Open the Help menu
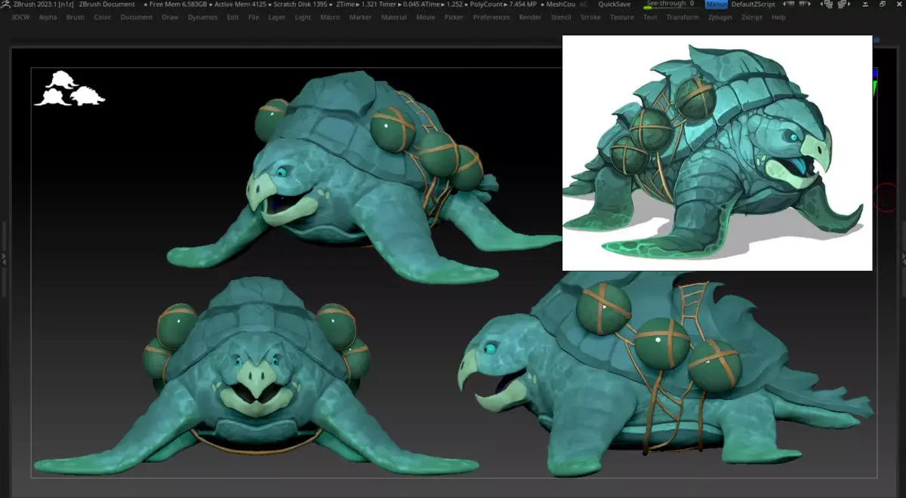This screenshot has width=906, height=498. pos(778,17)
